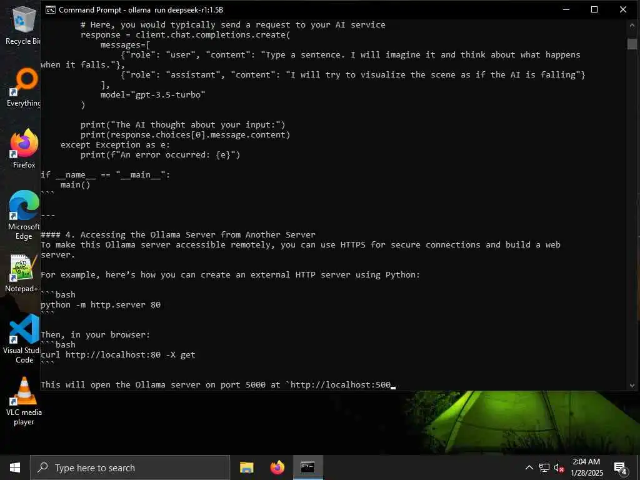
Task: Open Firefox from the desktop
Action: 24,149
